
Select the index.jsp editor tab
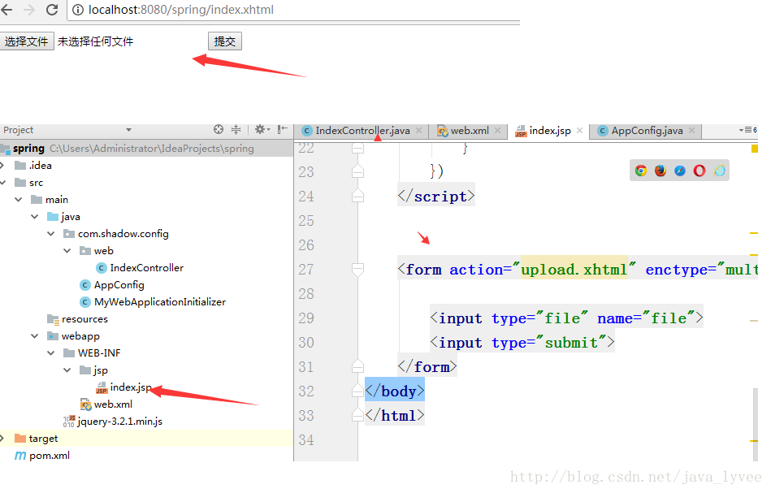coord(550,131)
